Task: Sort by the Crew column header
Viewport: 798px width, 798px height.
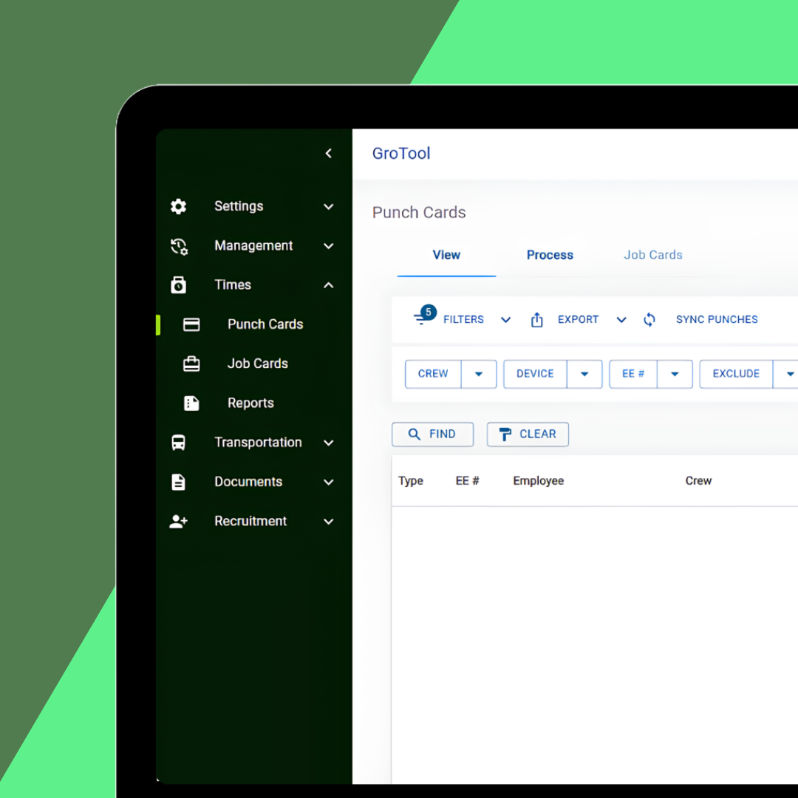Action: pyautogui.click(x=698, y=481)
